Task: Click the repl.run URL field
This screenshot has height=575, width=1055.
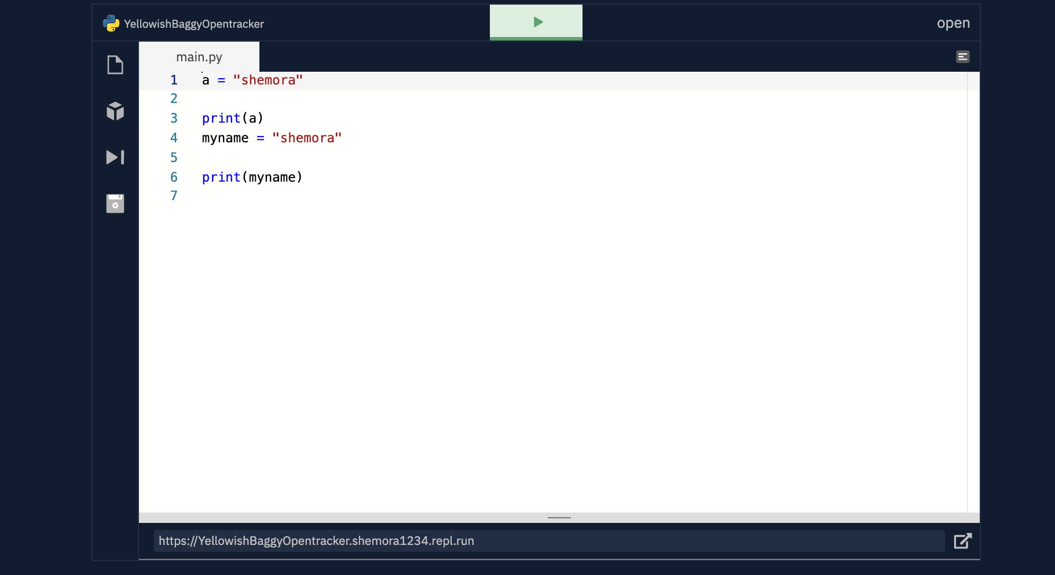Action: coord(549,541)
